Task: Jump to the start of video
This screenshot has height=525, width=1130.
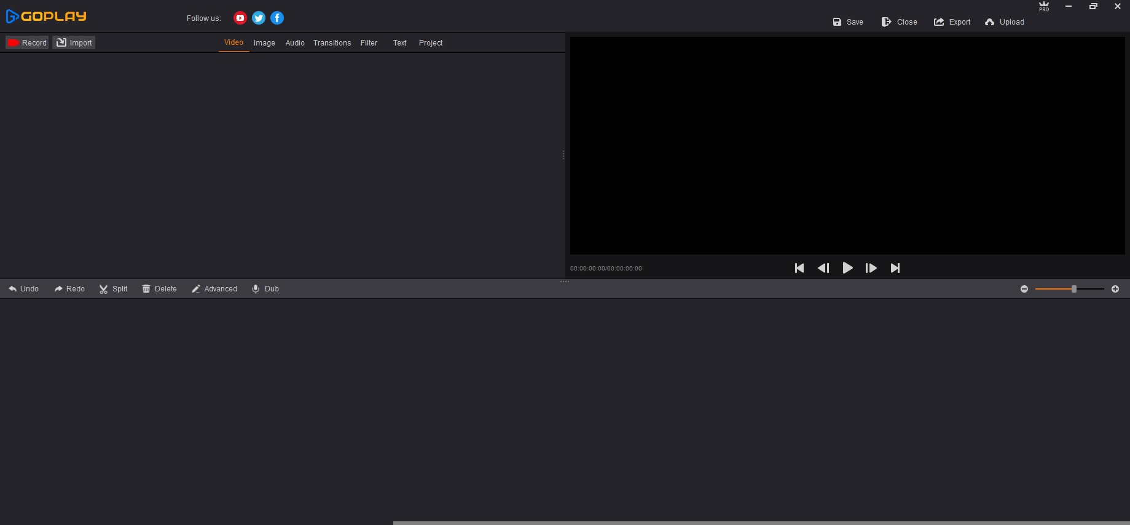Action: [x=799, y=268]
